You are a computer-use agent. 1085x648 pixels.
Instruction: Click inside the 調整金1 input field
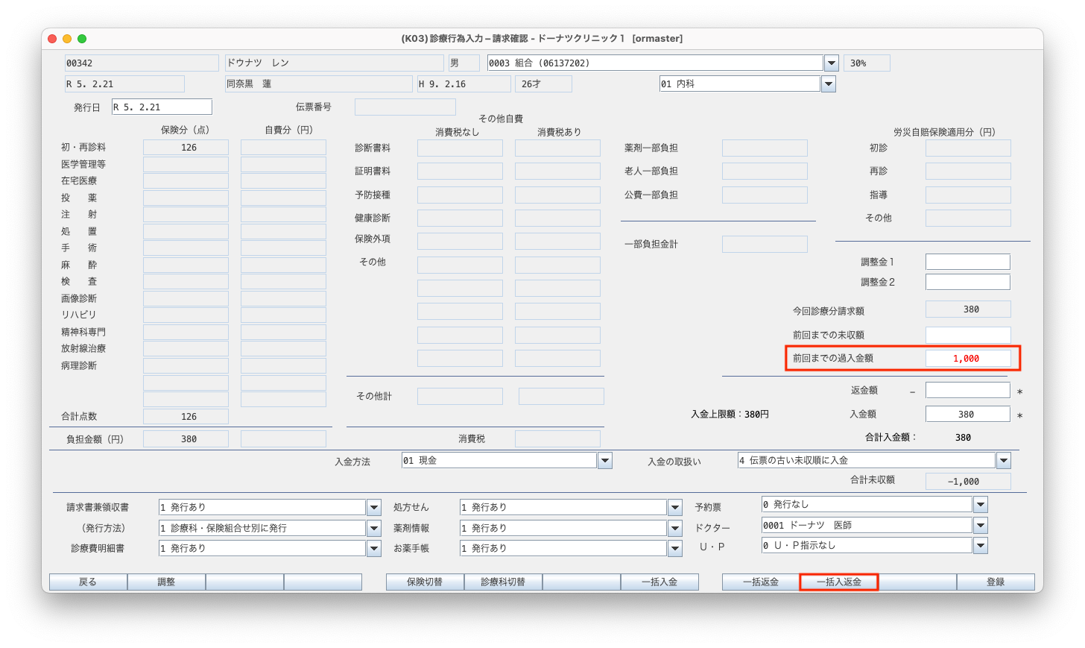(967, 261)
